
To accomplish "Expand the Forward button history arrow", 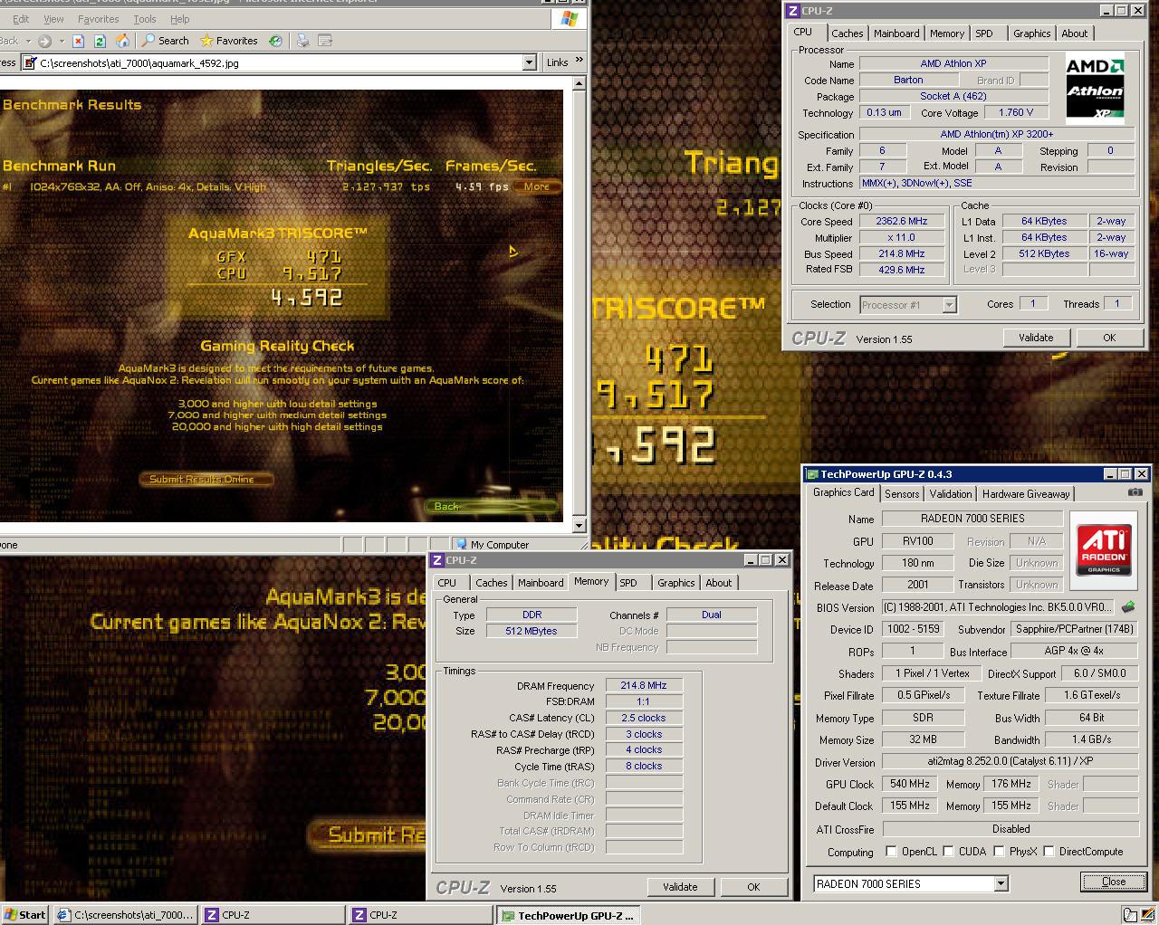I will [62, 41].
